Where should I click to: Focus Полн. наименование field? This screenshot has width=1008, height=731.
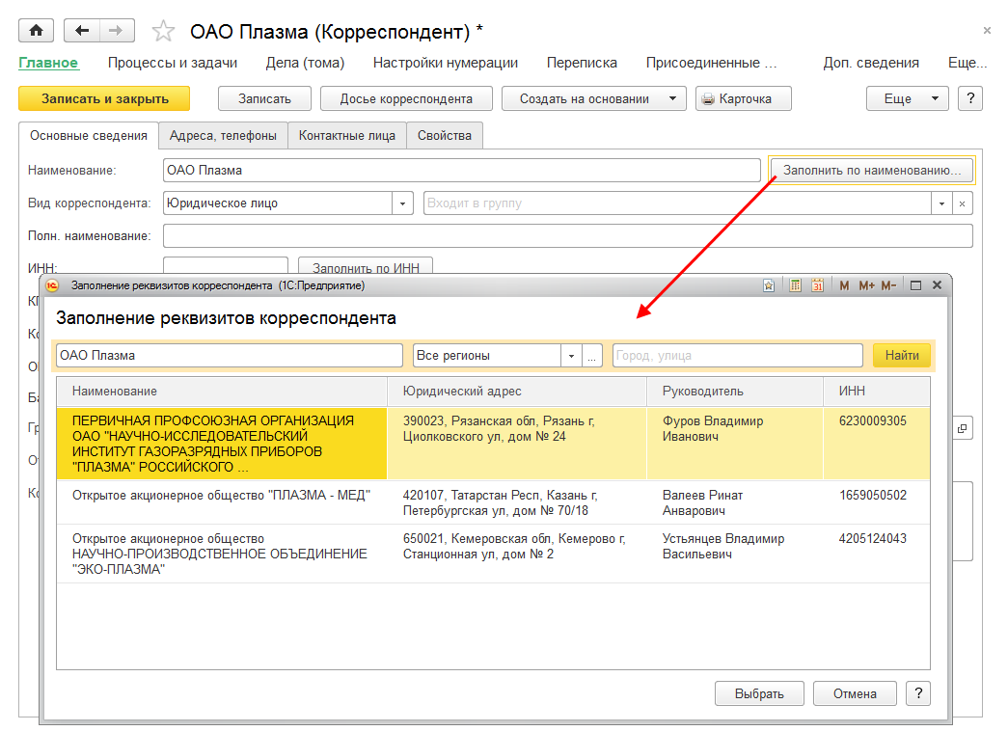point(567,236)
